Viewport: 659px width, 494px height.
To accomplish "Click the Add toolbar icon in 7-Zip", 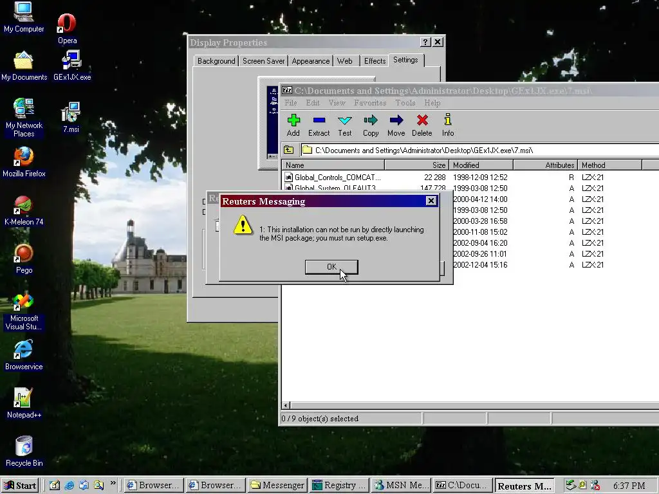I will (x=293, y=125).
